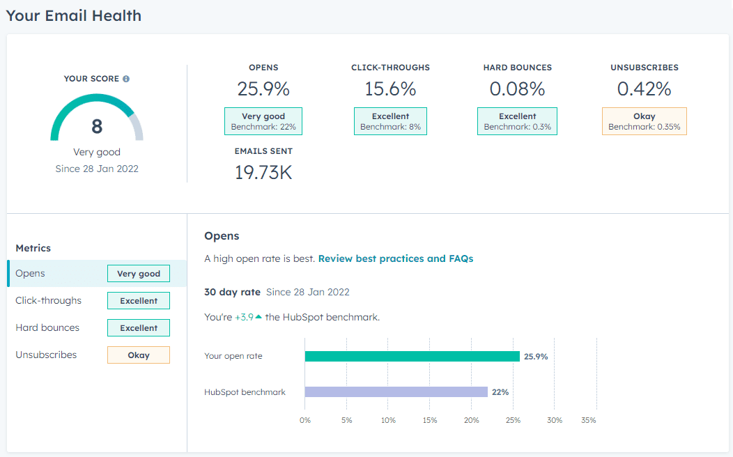Click the score gauge showing 8

tap(97, 118)
